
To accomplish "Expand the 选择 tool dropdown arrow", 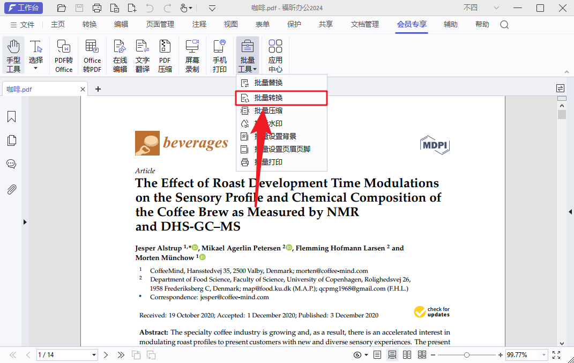I will pos(36,69).
